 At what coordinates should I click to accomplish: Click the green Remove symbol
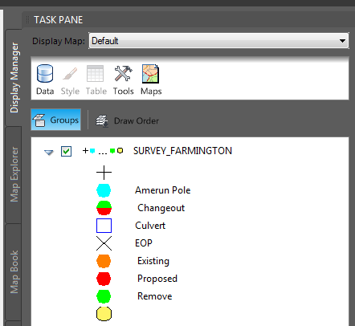tap(104, 296)
